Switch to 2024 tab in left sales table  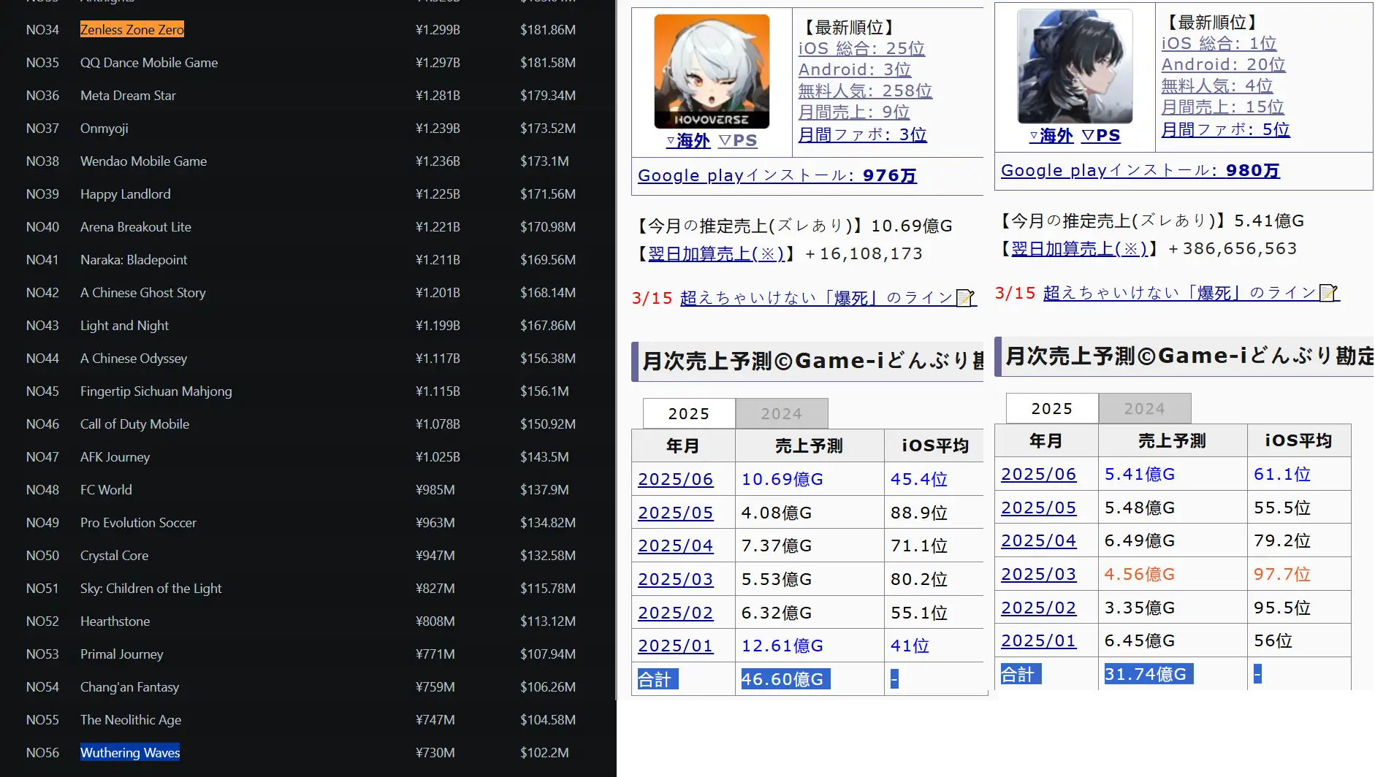click(x=782, y=413)
